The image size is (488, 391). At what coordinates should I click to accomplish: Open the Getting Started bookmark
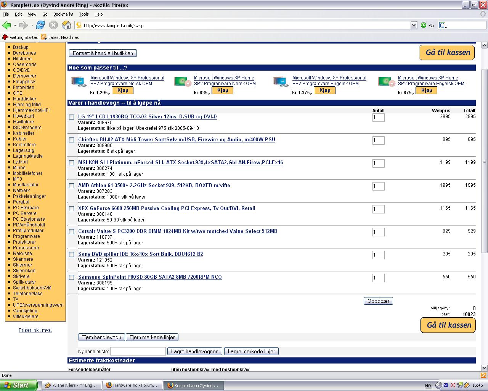click(21, 37)
